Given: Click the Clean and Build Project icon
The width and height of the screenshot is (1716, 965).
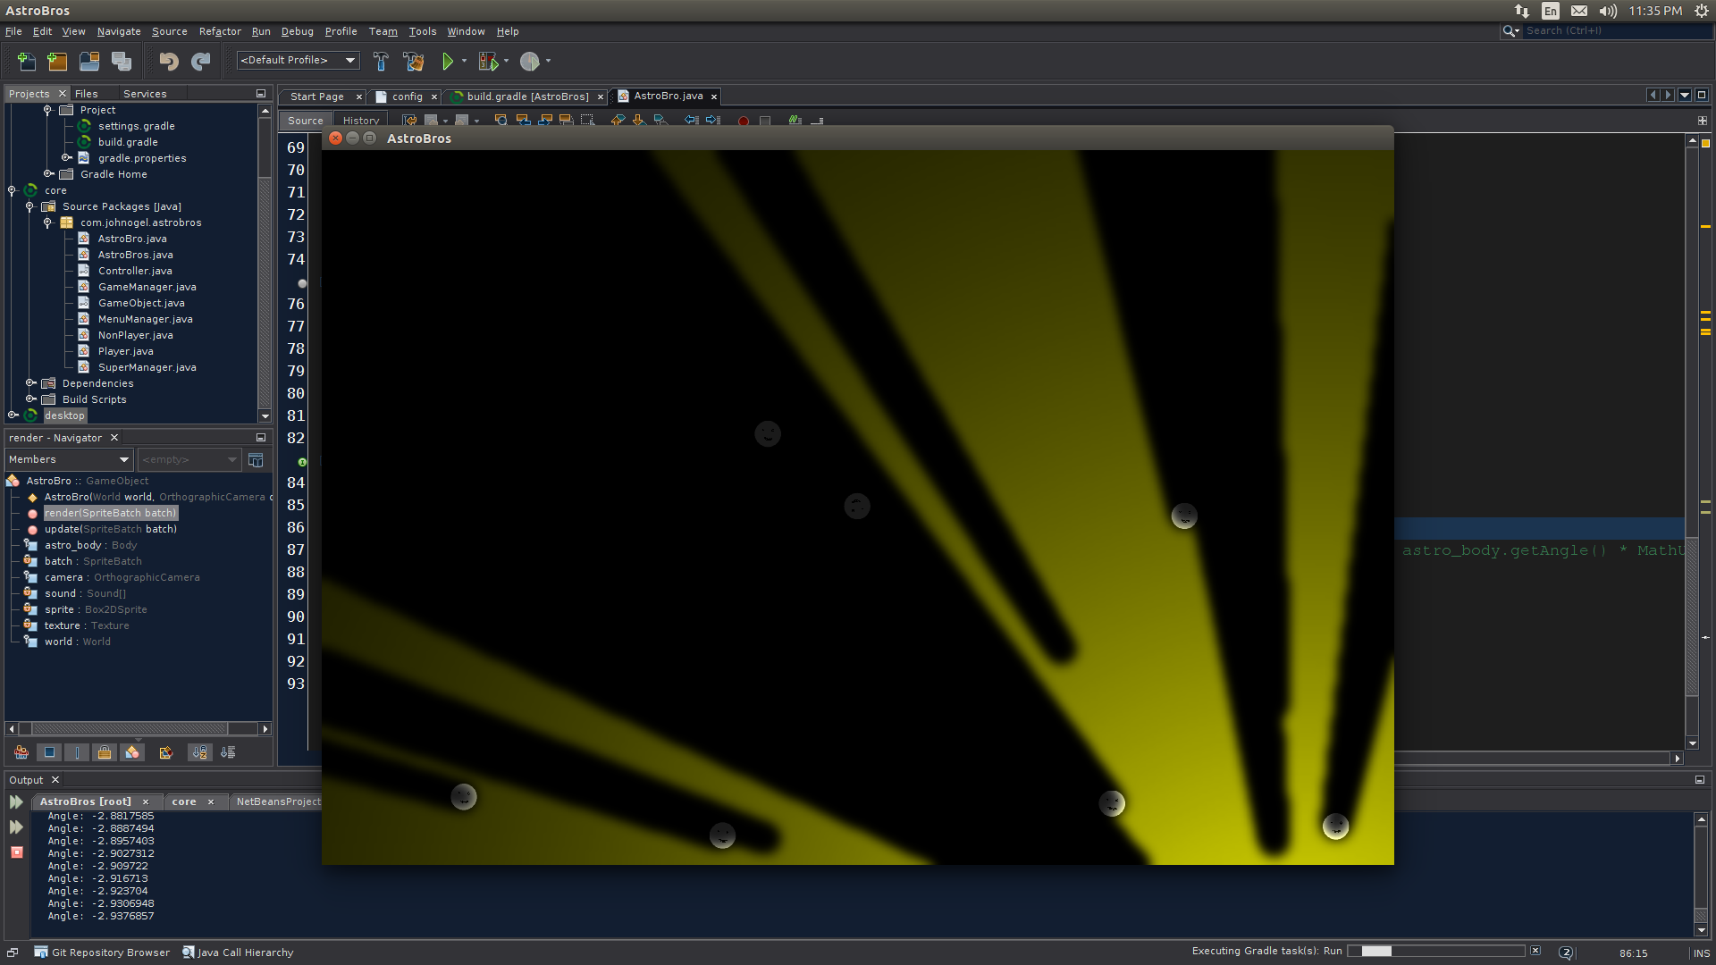Looking at the screenshot, I should [x=413, y=61].
